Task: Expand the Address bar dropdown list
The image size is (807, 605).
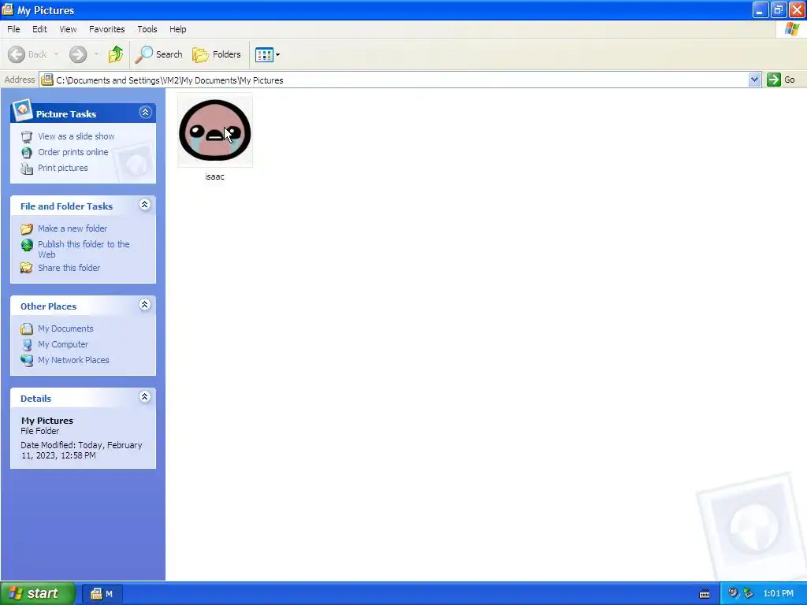Action: [754, 80]
